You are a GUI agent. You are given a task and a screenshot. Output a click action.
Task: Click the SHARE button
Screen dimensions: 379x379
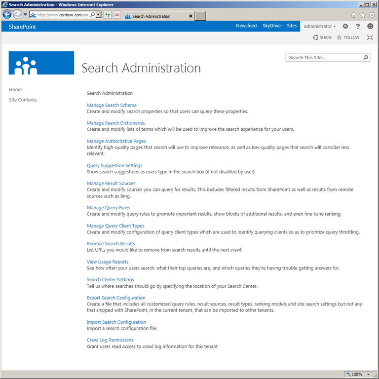(322, 38)
